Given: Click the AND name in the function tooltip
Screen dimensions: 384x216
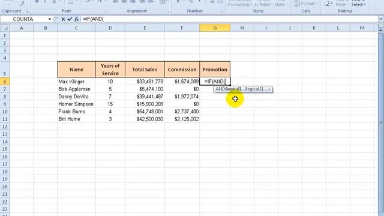Looking at the screenshot, I should click(x=220, y=89).
